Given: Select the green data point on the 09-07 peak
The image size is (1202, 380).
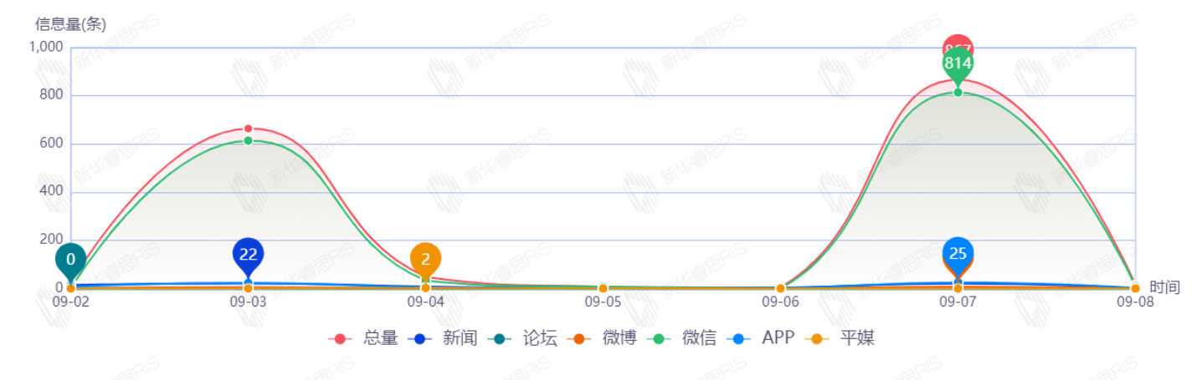Looking at the screenshot, I should [x=958, y=92].
